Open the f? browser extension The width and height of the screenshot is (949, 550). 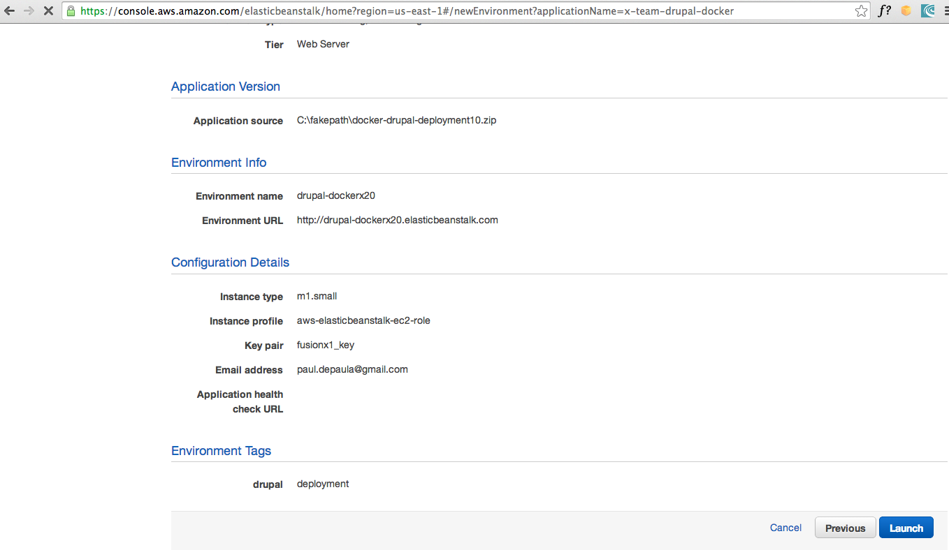pyautogui.click(x=885, y=10)
